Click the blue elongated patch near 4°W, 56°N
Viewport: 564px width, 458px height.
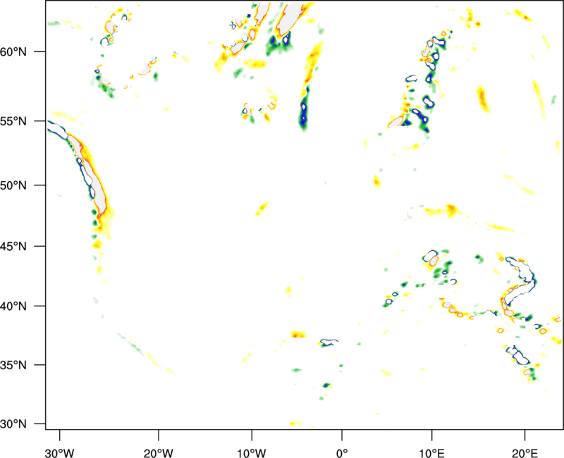pos(304,114)
